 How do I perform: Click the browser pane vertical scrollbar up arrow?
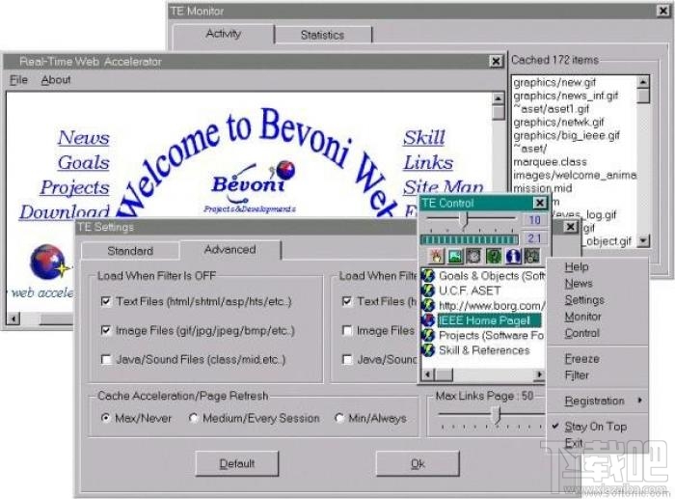point(498,99)
